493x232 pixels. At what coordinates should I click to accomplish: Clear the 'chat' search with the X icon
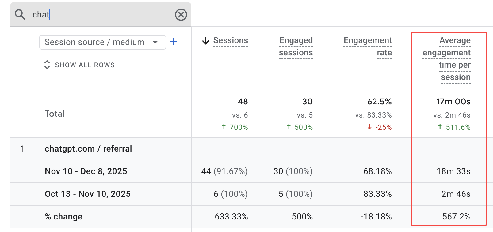181,14
